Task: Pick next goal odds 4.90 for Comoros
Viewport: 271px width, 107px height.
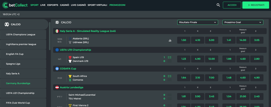Action: [257, 77]
